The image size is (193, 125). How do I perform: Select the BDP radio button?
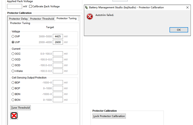point(13,83)
